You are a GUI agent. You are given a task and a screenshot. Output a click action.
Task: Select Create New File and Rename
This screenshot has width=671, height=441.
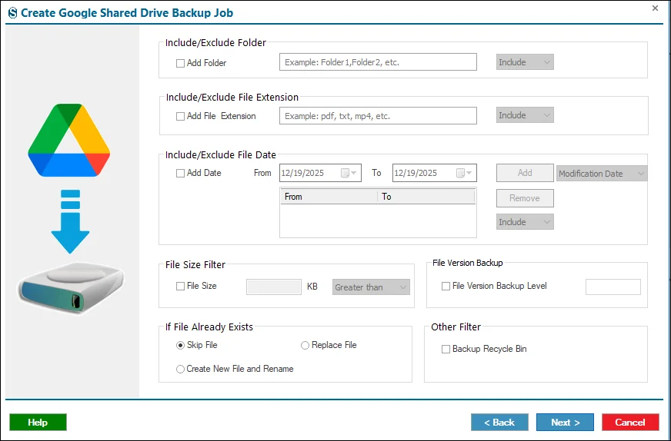coord(180,370)
